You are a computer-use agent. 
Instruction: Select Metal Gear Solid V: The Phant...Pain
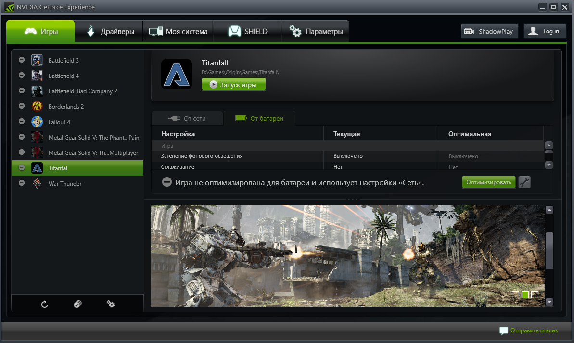pyautogui.click(x=77, y=137)
